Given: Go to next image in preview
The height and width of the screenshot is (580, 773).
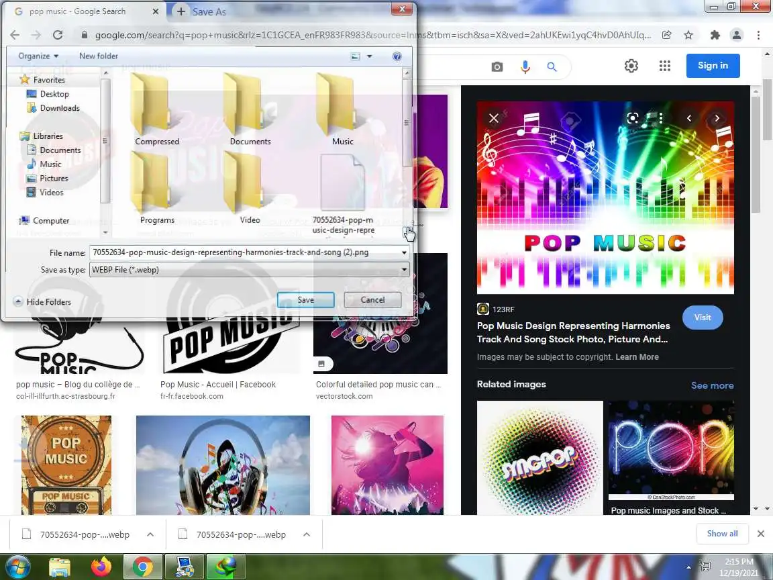Looking at the screenshot, I should 717,118.
